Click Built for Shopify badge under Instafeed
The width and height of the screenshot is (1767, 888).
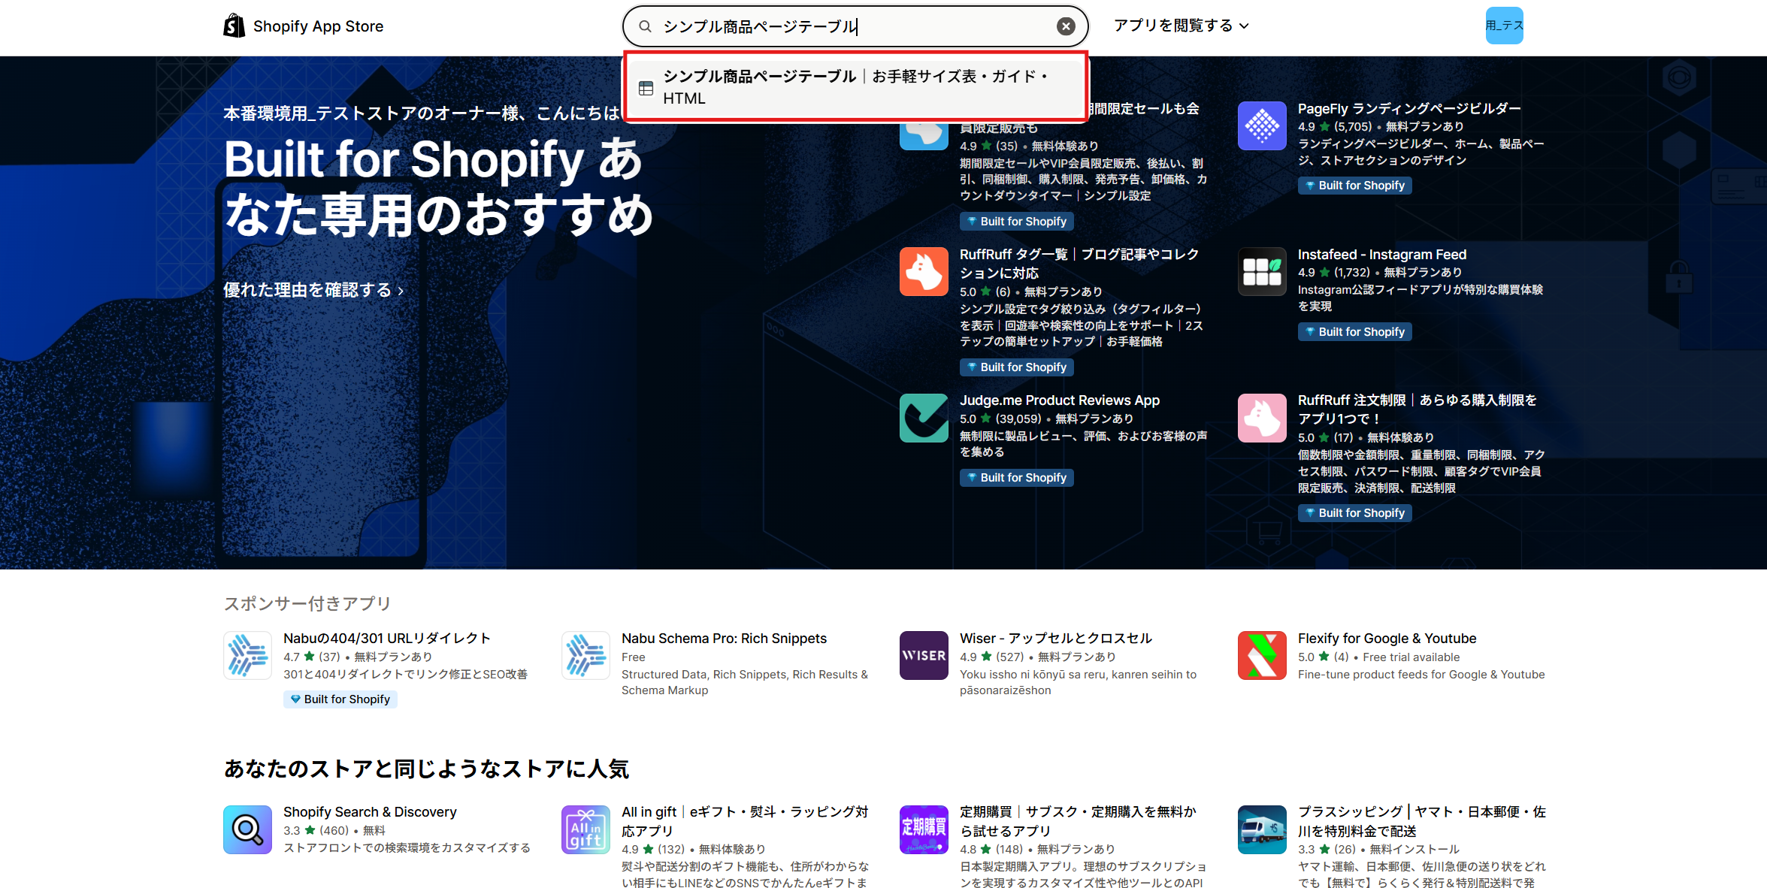tap(1354, 332)
